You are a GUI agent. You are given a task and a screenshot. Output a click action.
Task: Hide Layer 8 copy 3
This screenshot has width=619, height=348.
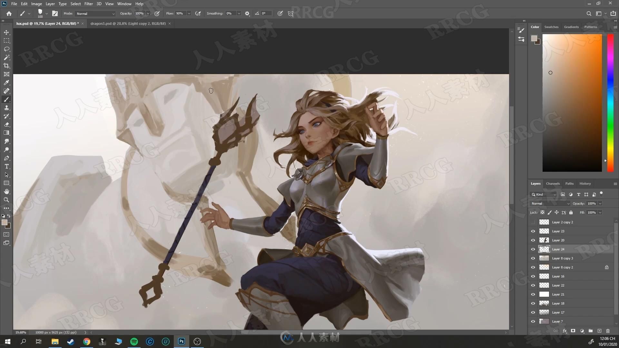[533, 258]
